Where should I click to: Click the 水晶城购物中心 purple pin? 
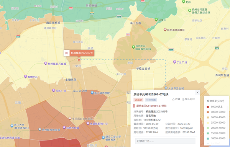coord(88,123)
